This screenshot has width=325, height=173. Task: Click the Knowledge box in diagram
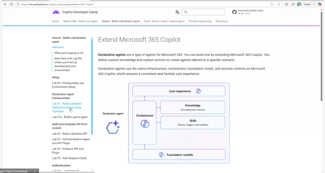coord(193,107)
